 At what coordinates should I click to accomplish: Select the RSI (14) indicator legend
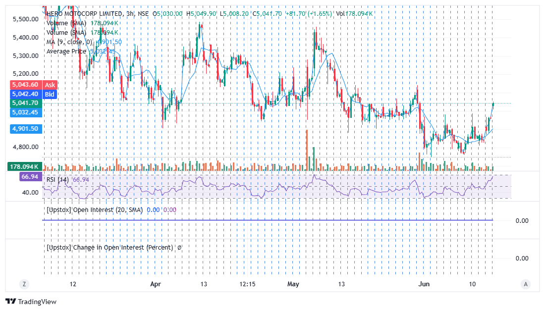[x=57, y=180]
